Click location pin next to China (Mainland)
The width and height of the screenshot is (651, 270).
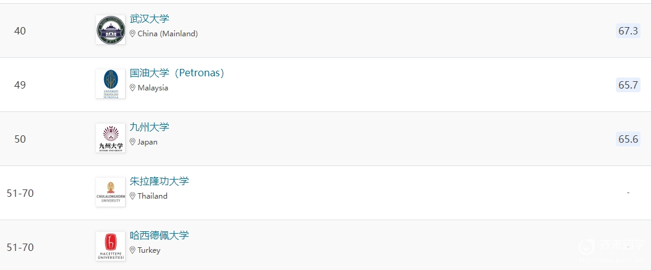point(132,34)
